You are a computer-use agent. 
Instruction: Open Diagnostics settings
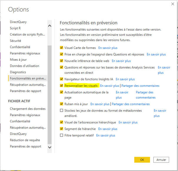coord(18,72)
